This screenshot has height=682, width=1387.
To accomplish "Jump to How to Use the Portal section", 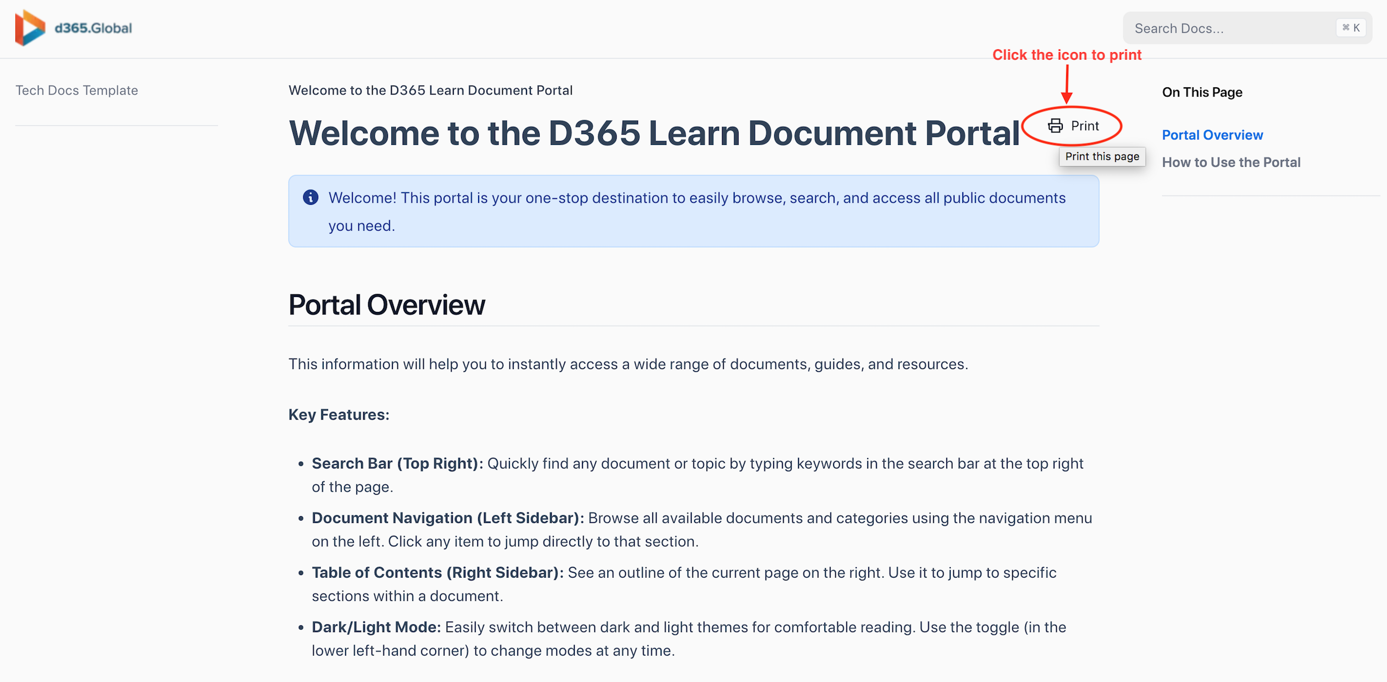I will coord(1231,163).
